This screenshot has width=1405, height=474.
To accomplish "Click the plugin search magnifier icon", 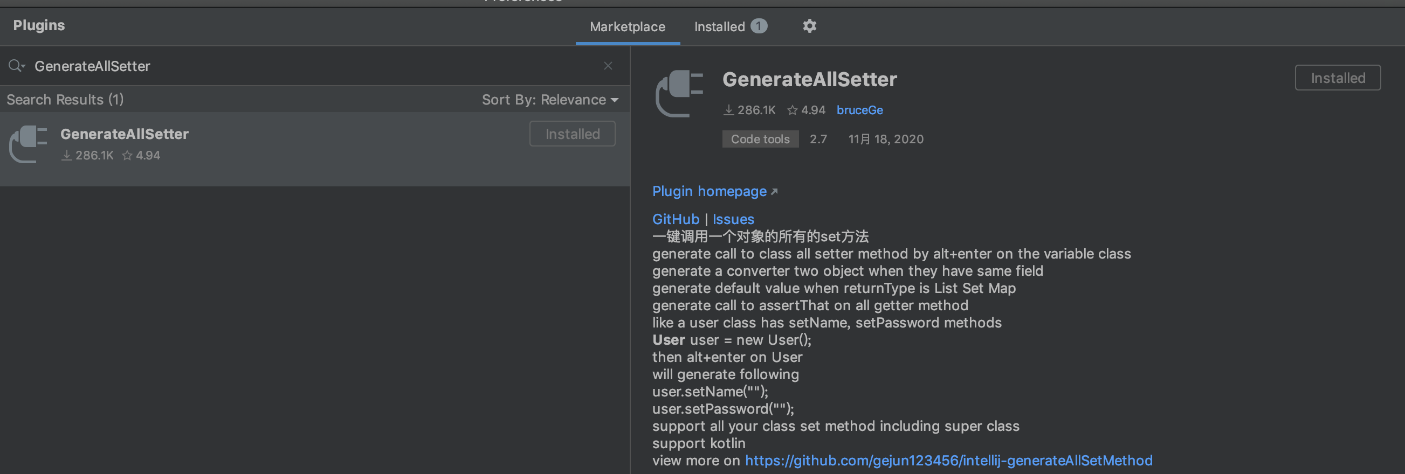I will (14, 66).
